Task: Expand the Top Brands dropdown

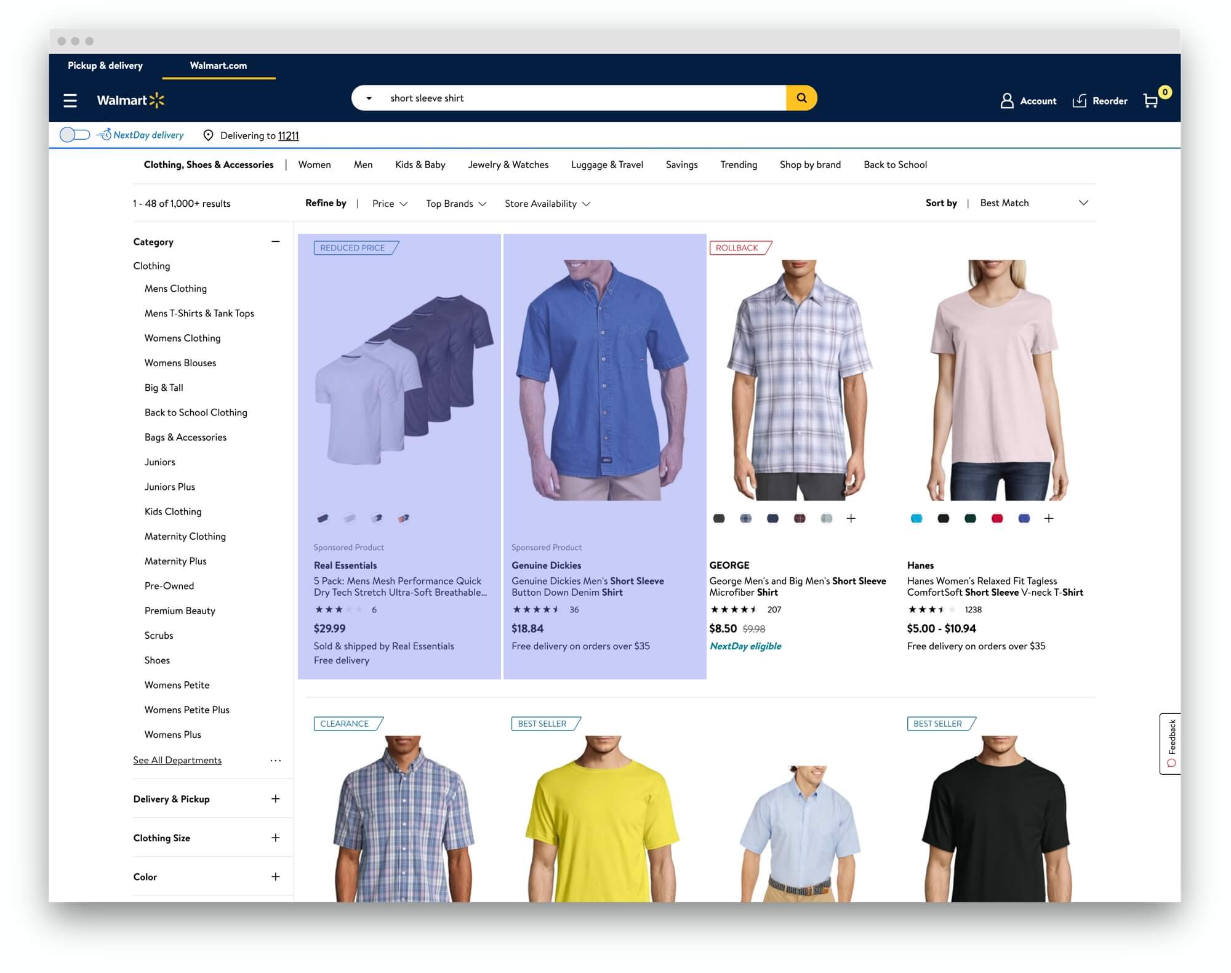Action: point(456,204)
